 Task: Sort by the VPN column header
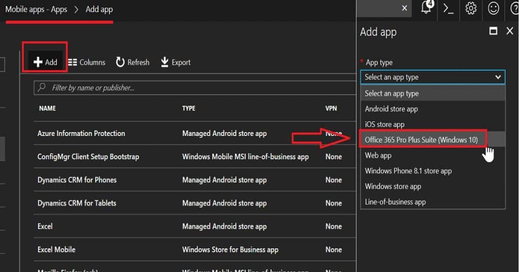coord(331,108)
